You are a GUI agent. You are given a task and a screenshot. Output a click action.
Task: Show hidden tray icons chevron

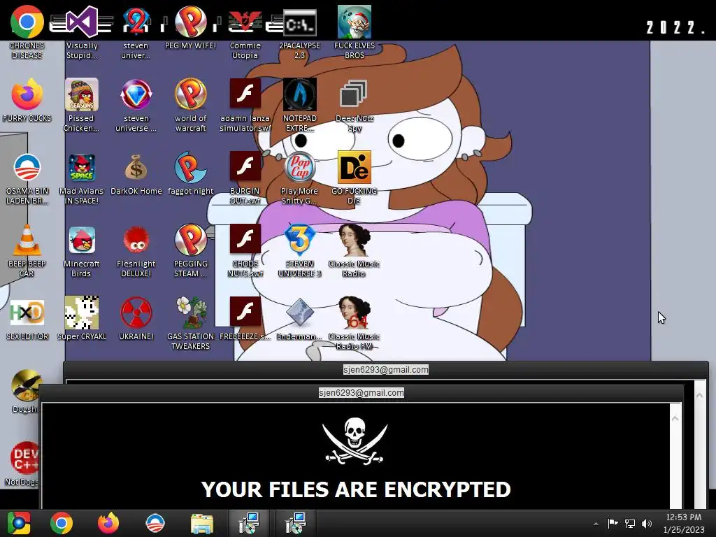(x=596, y=524)
